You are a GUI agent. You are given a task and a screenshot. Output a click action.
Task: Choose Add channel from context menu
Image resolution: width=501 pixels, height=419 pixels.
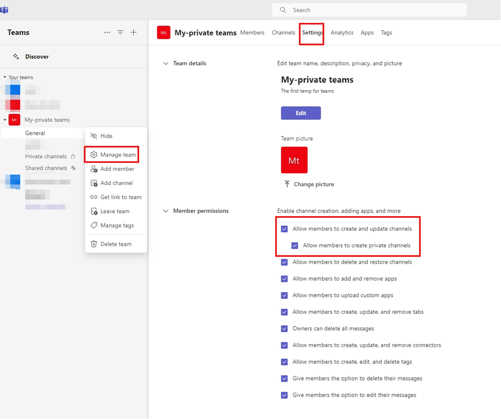click(116, 183)
